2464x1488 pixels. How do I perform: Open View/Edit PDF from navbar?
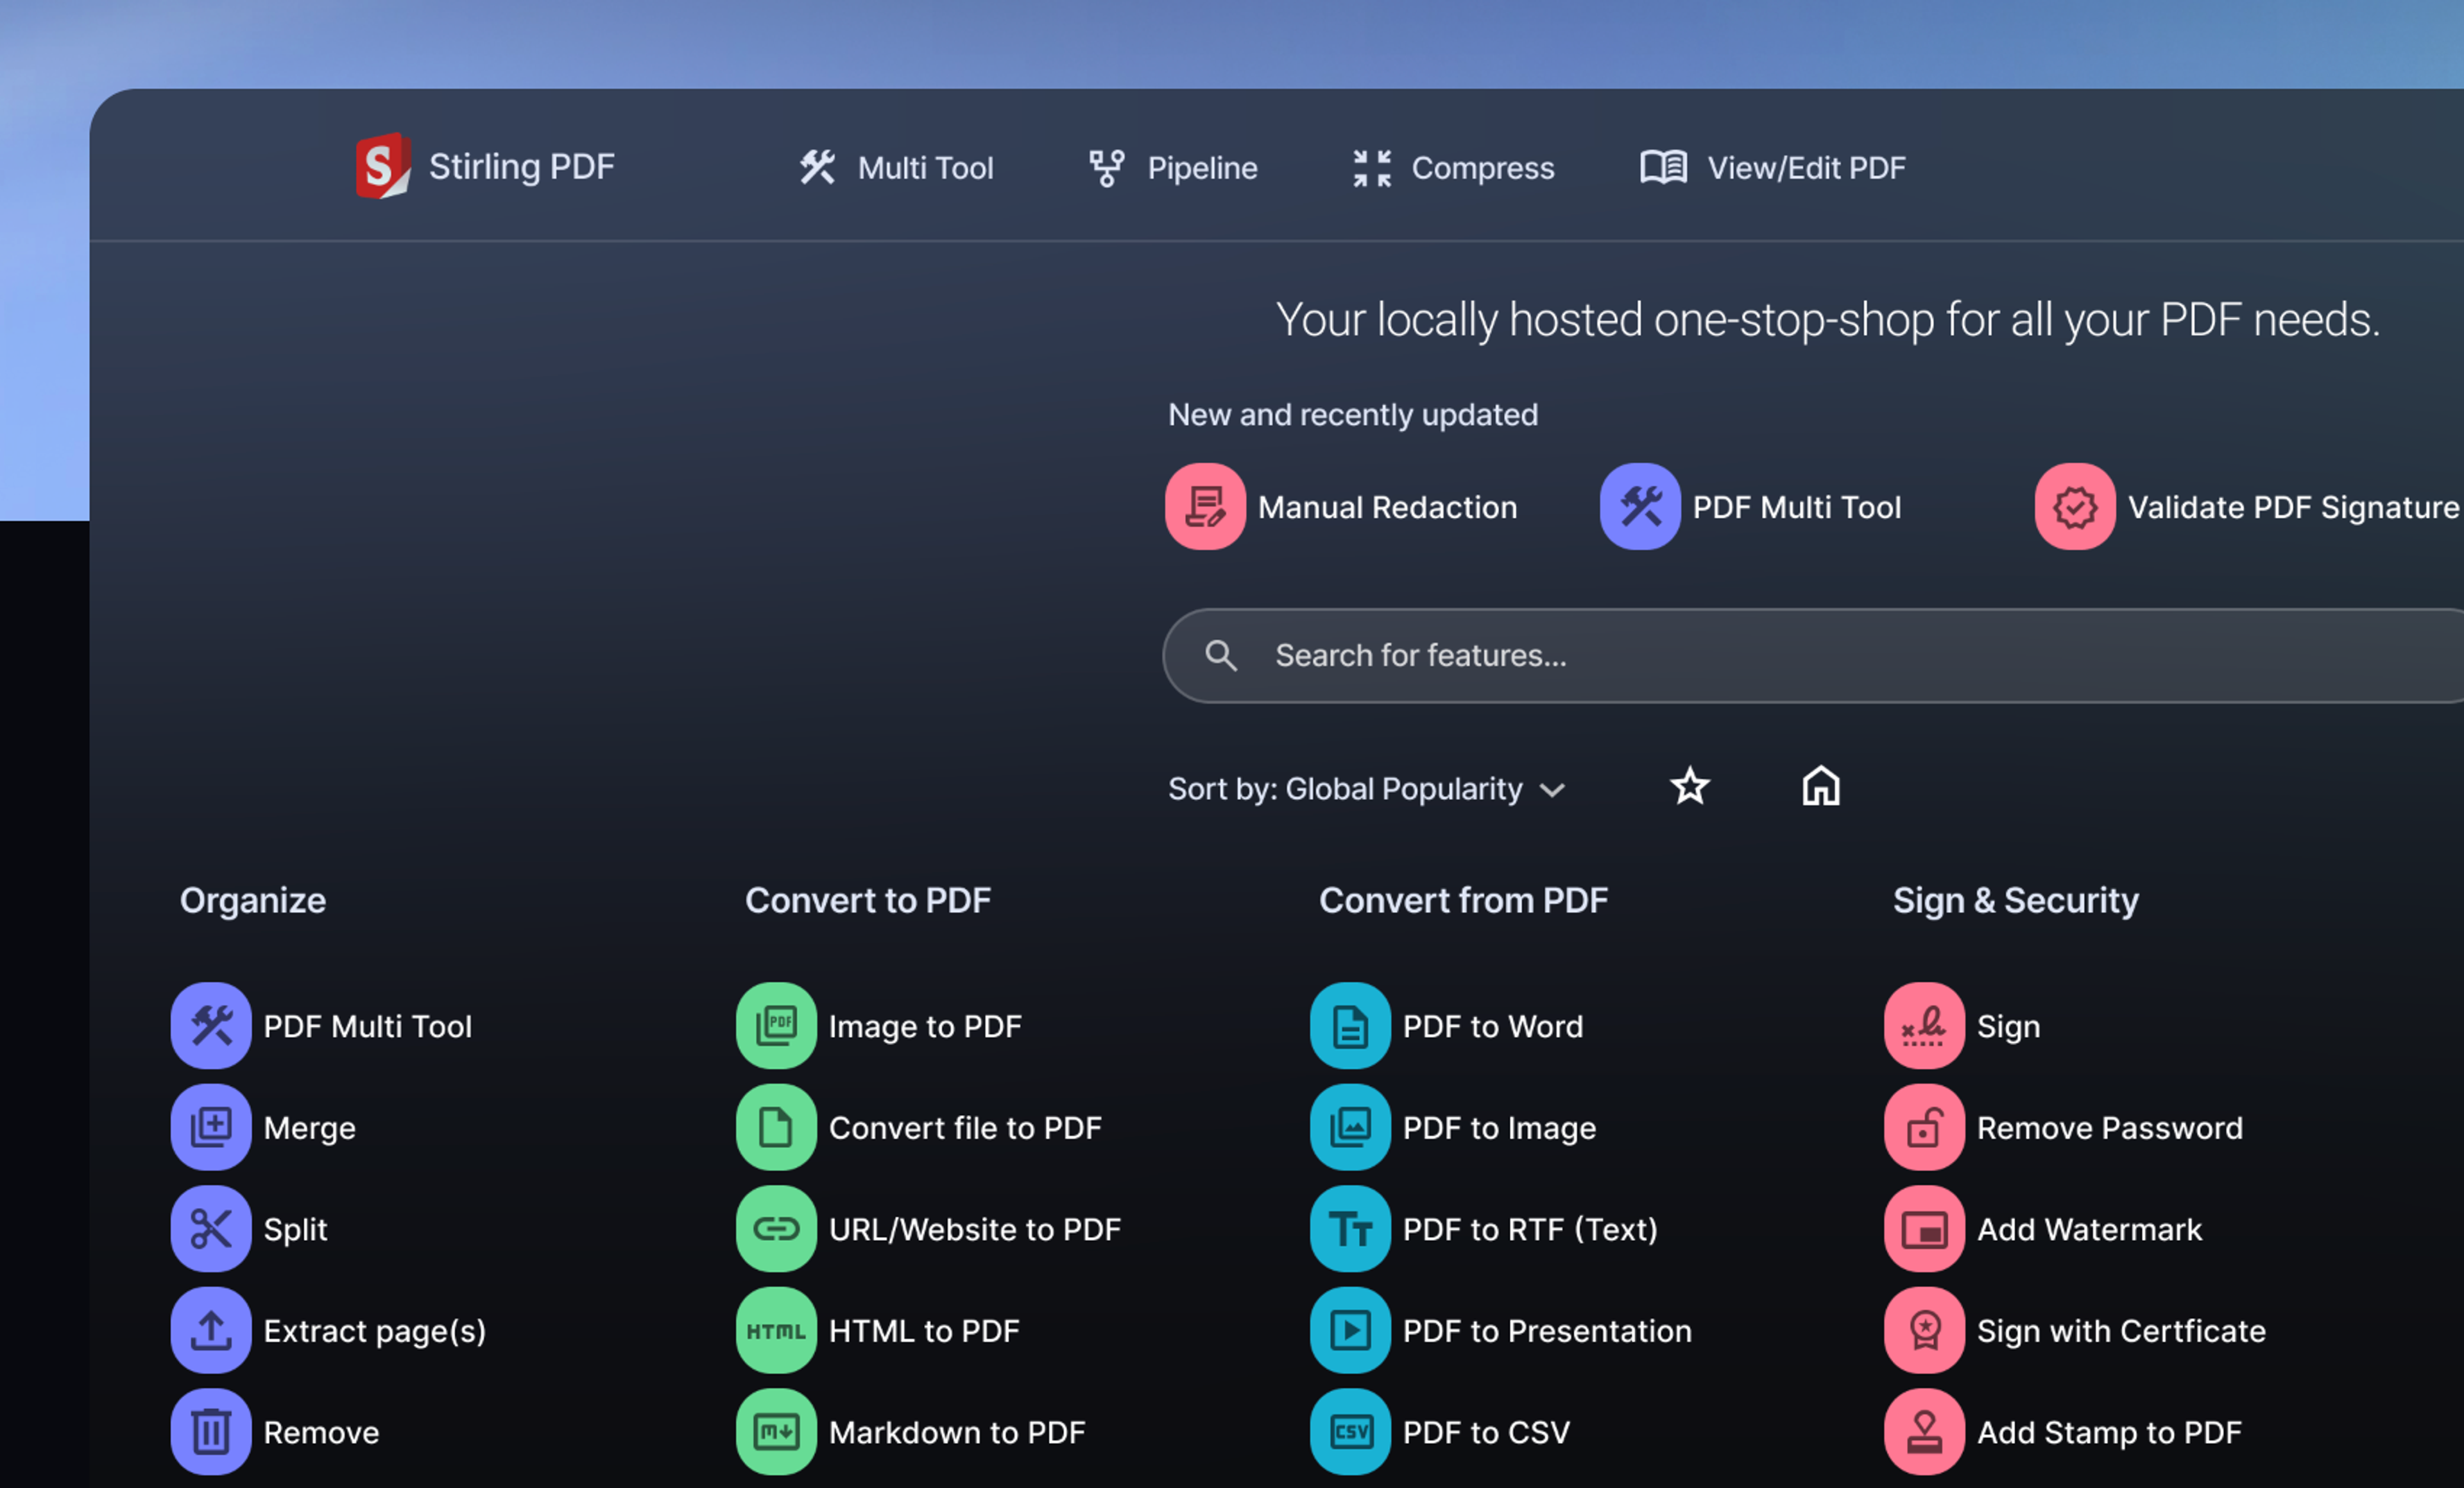point(1773,168)
